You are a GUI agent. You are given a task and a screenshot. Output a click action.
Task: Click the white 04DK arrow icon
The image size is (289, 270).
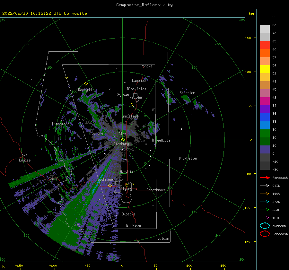click(265, 186)
